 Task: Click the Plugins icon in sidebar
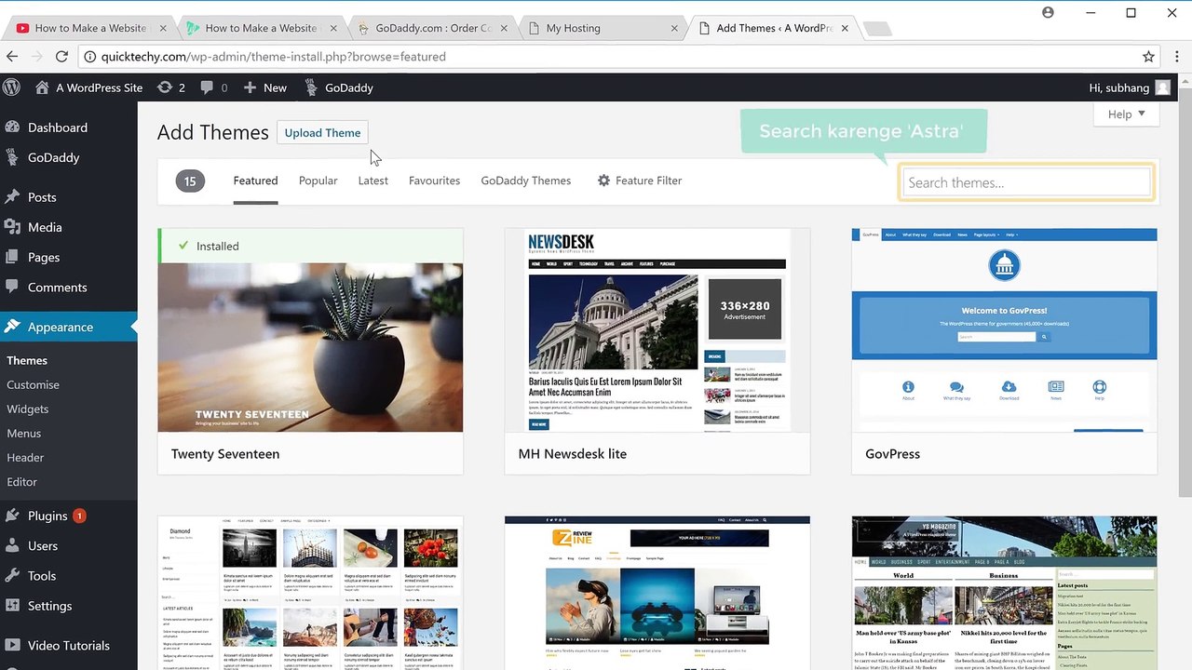point(12,516)
